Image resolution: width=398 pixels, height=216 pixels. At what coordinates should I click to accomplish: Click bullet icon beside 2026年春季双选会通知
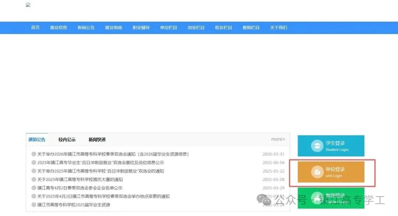click(x=34, y=154)
